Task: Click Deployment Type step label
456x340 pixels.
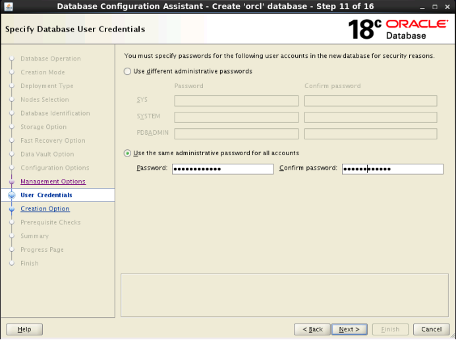Action: coord(47,86)
